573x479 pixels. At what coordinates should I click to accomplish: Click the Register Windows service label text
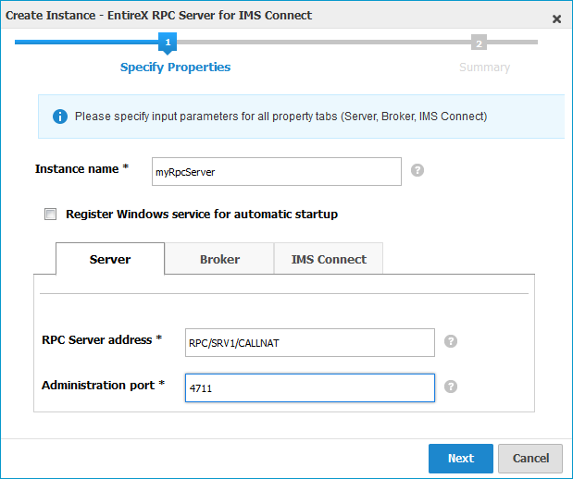(202, 214)
